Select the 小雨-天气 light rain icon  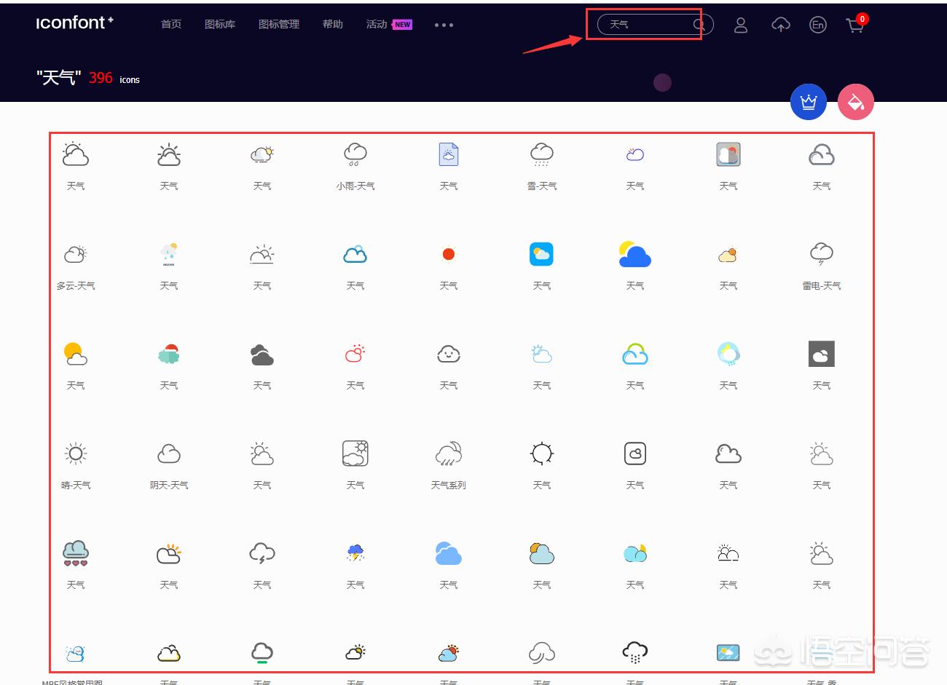pos(355,154)
